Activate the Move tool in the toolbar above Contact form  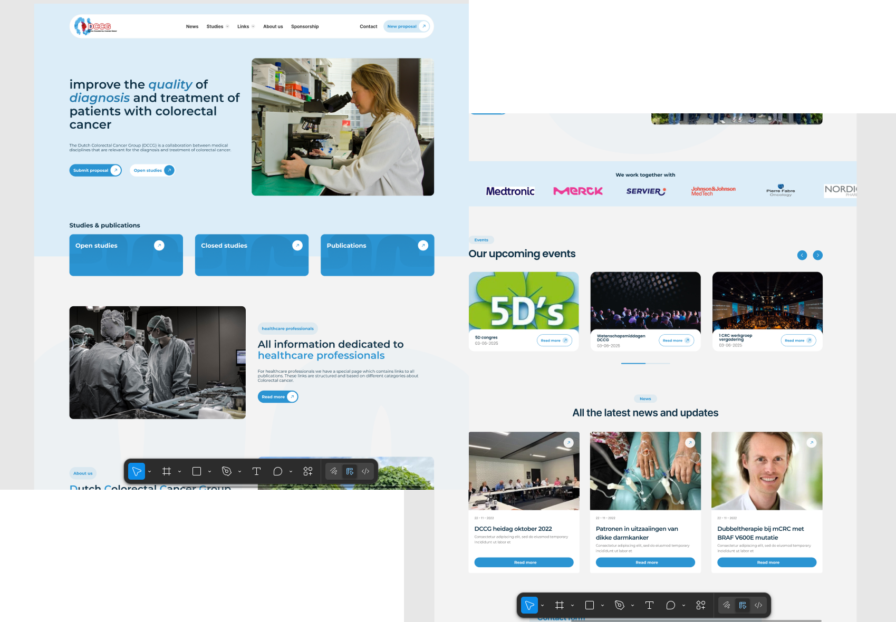[529, 605]
